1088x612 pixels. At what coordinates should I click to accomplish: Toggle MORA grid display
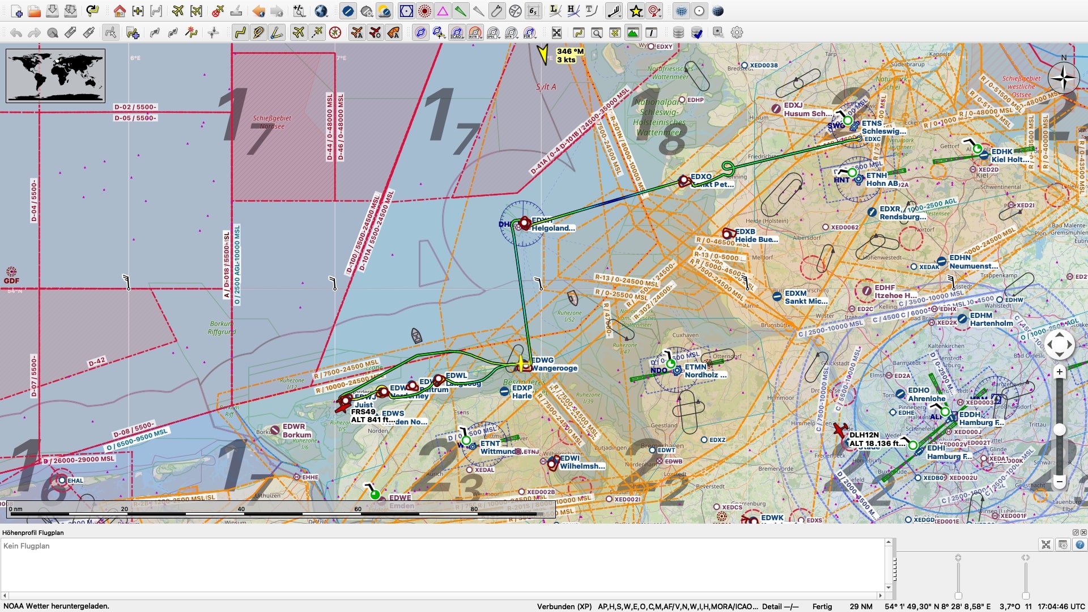point(533,11)
